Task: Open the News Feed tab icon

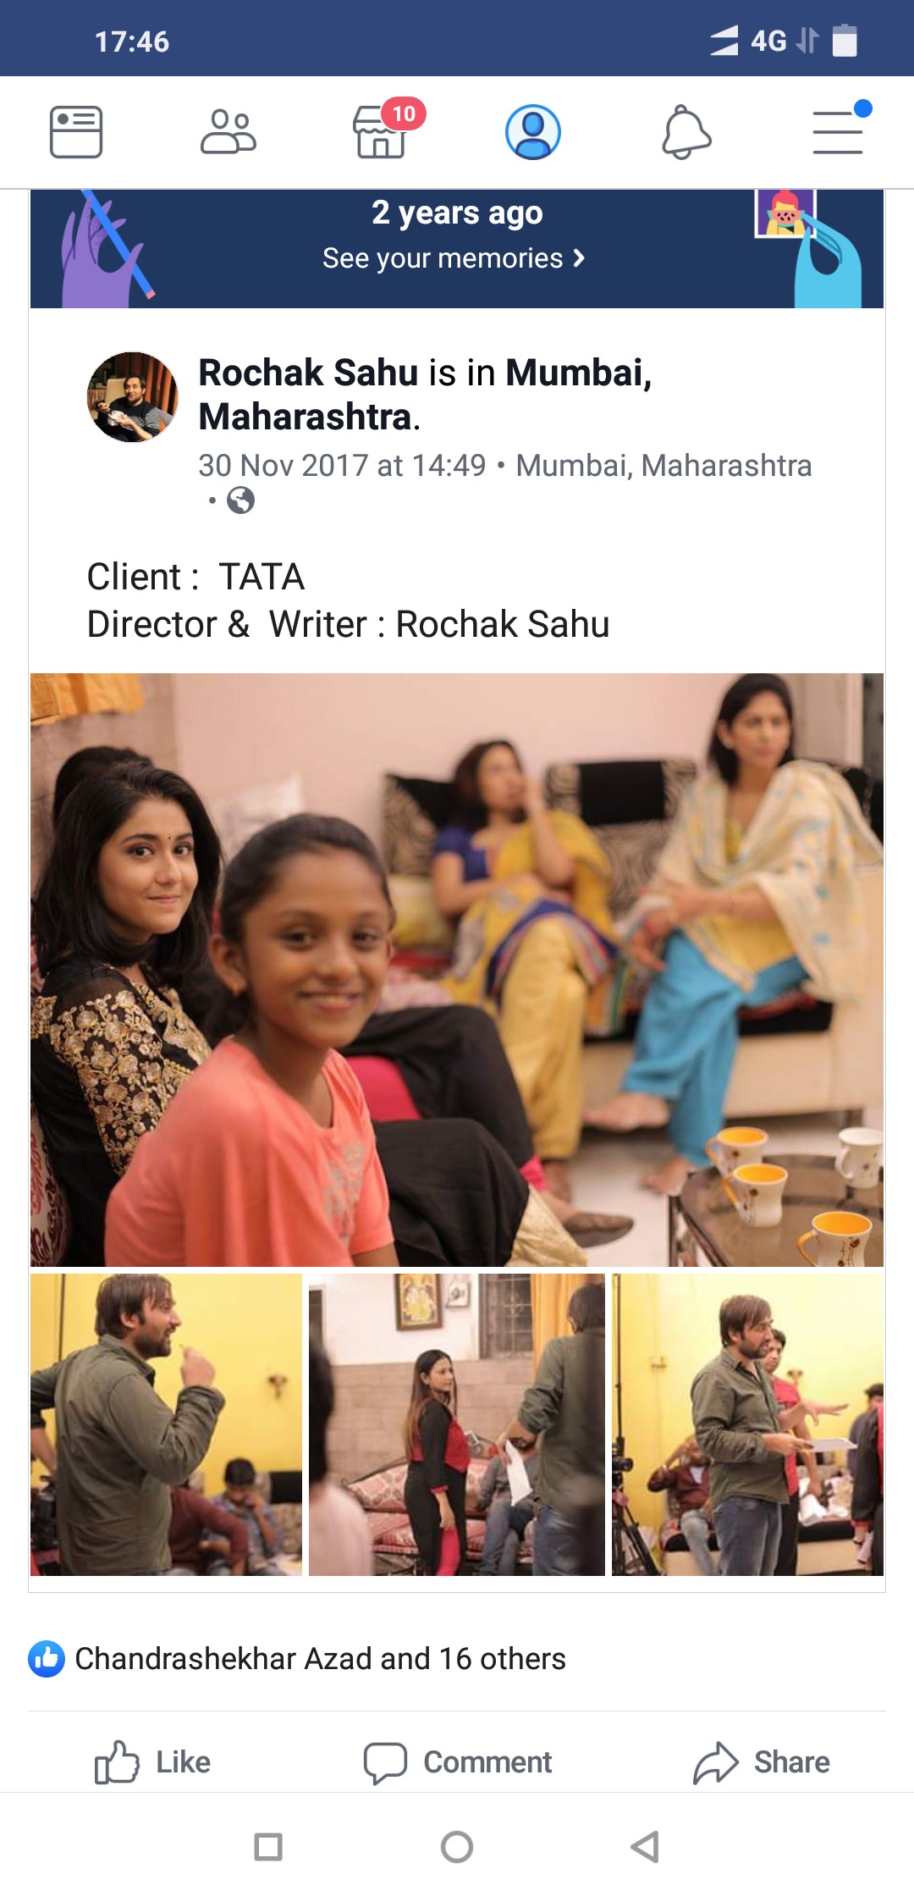Action: [x=76, y=132]
